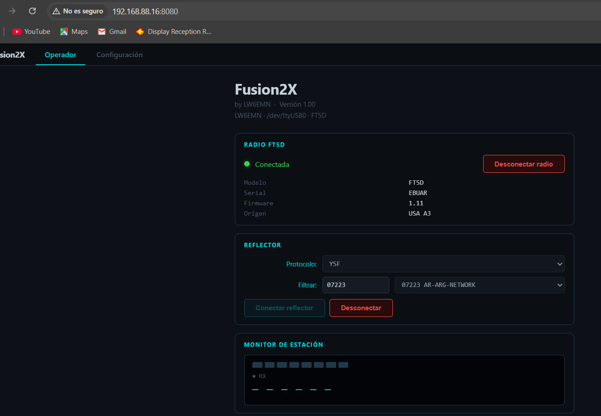This screenshot has width=601, height=416.
Task: Click the Filtrar label
Action: pyautogui.click(x=308, y=285)
